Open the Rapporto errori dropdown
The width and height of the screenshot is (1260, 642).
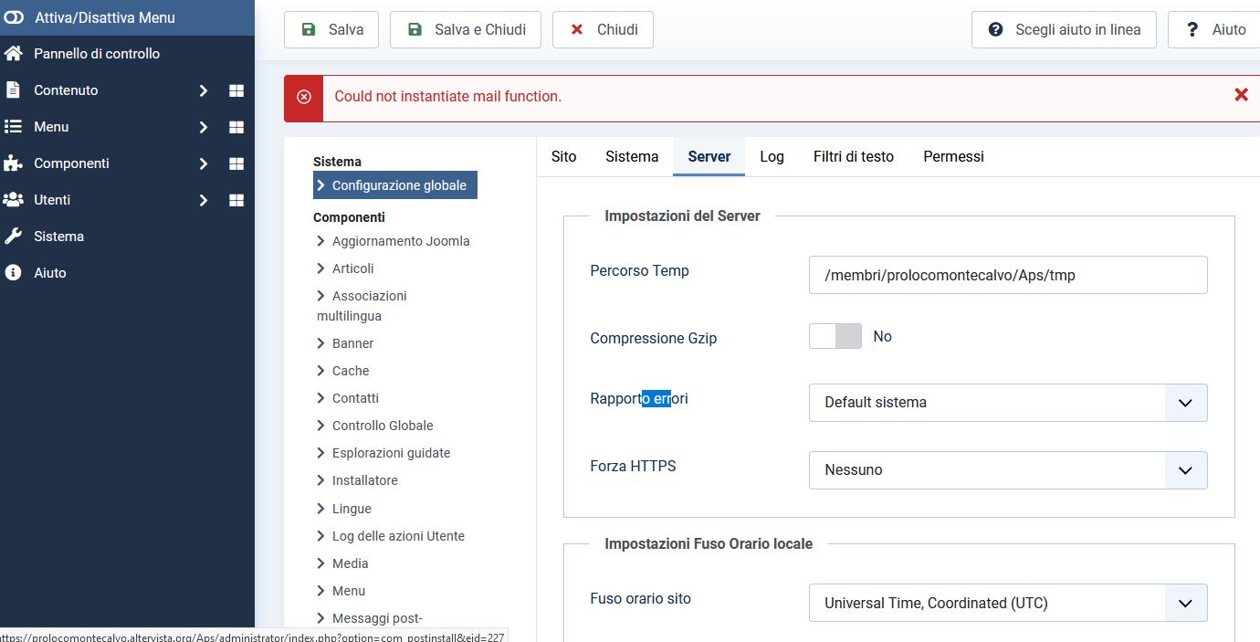tap(1008, 403)
